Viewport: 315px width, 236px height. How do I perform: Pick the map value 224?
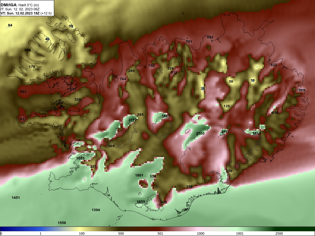pos(170,68)
